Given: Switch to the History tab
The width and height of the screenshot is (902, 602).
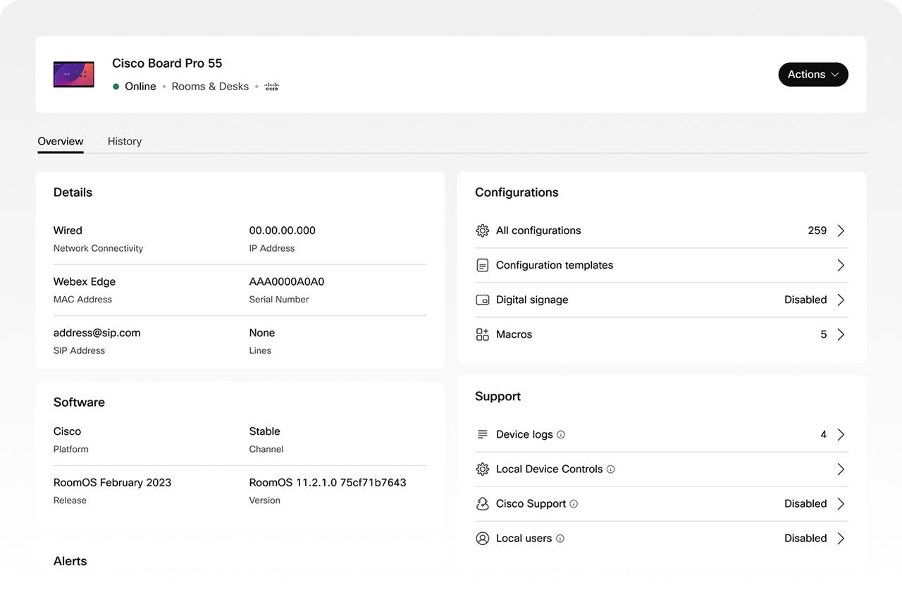Looking at the screenshot, I should click(124, 141).
